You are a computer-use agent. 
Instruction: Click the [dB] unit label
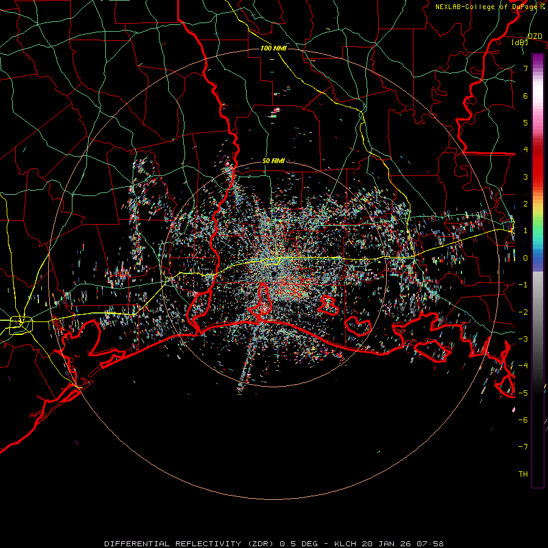[x=520, y=42]
